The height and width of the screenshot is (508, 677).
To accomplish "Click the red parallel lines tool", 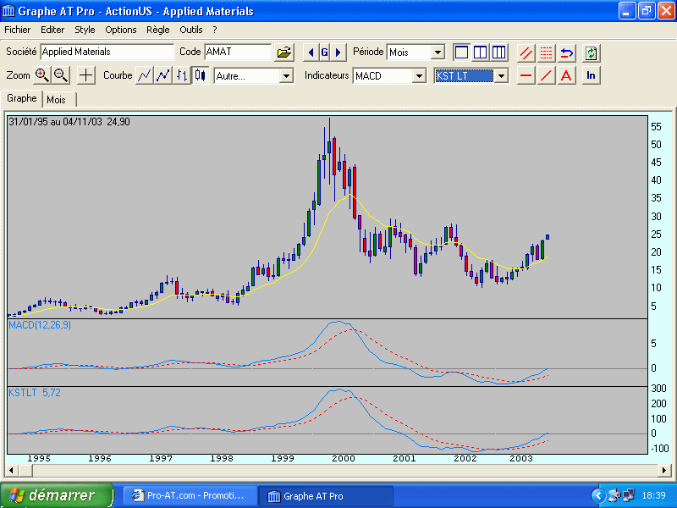I will (526, 52).
